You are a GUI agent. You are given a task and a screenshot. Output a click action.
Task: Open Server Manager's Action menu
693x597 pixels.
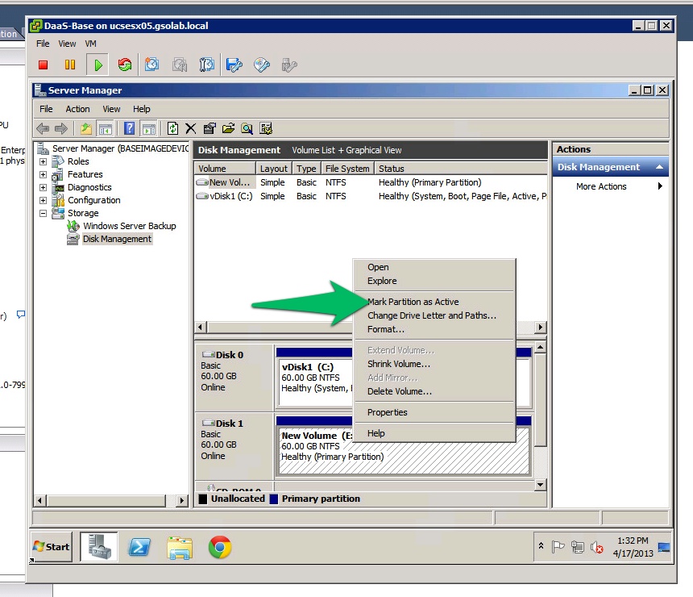78,109
